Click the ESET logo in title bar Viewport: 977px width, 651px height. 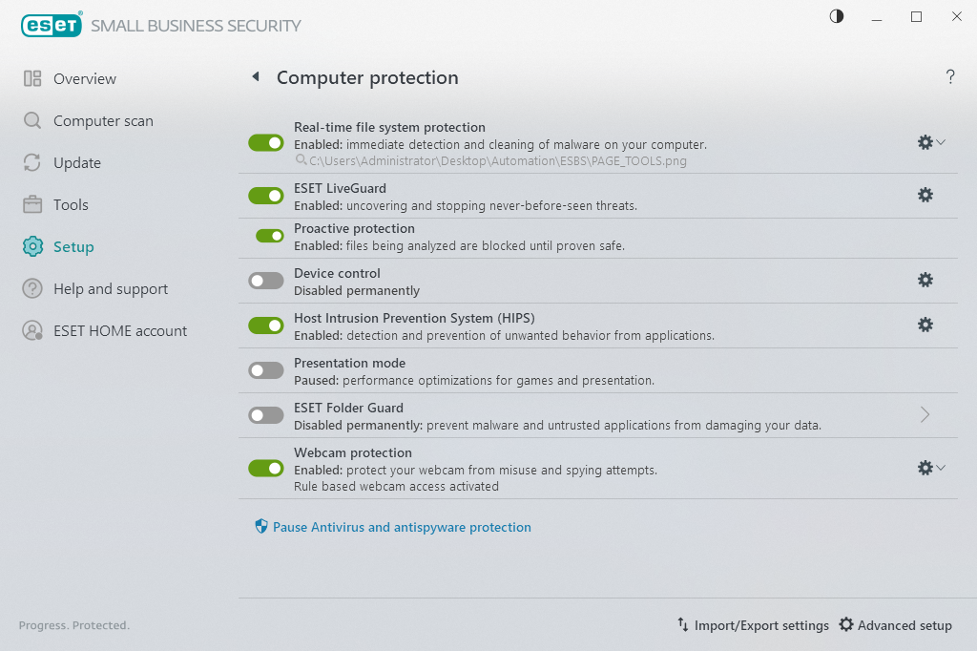[x=52, y=25]
